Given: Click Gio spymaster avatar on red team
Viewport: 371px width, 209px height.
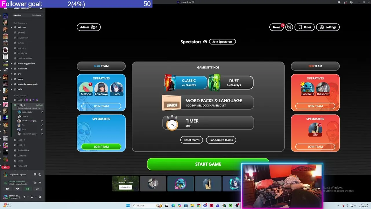Looking at the screenshot, I should tap(315, 129).
